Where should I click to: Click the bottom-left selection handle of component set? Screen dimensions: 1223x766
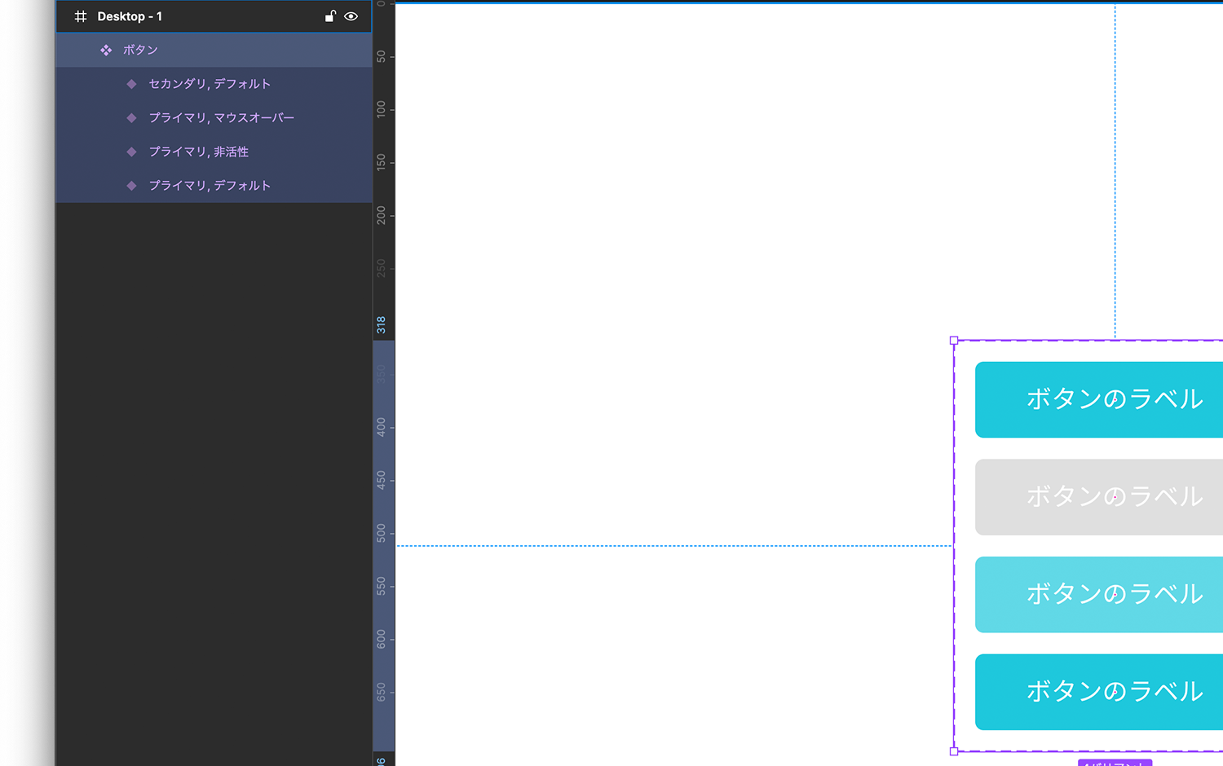pyautogui.click(x=954, y=751)
